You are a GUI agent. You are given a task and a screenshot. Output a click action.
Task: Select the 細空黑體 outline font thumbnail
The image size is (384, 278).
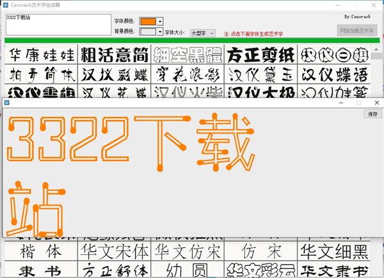(188, 54)
